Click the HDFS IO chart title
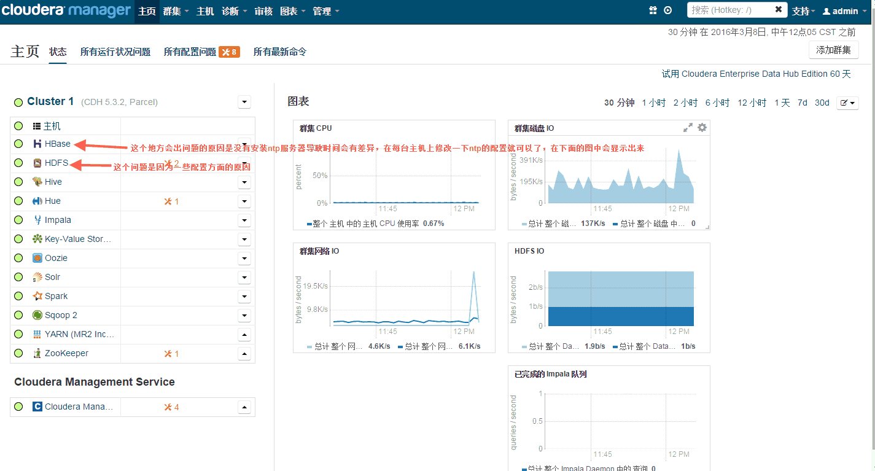The height and width of the screenshot is (471, 875). pos(529,251)
